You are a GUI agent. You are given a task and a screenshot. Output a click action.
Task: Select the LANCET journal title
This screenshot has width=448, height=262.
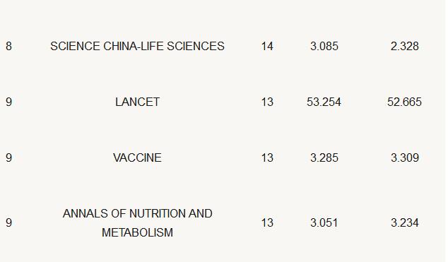coord(137,102)
